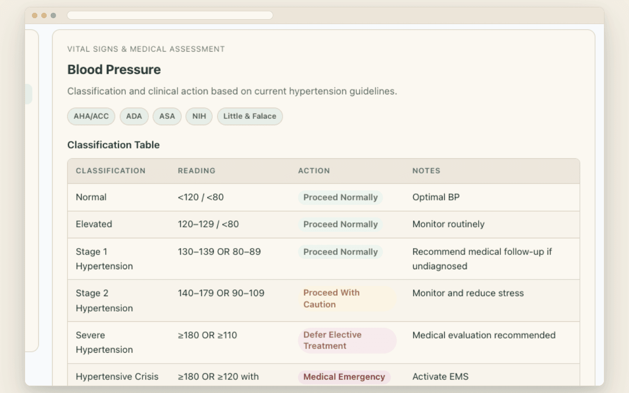
Task: Click the CLASSIFICATION column header
Action: 111,171
